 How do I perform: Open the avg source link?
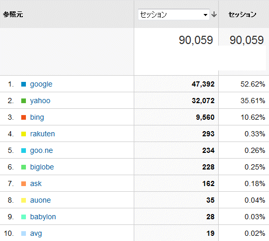tap(36, 234)
